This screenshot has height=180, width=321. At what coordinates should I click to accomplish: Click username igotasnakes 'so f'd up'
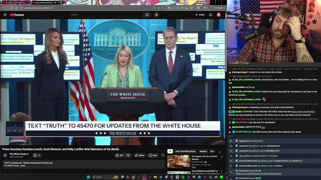(x=238, y=87)
